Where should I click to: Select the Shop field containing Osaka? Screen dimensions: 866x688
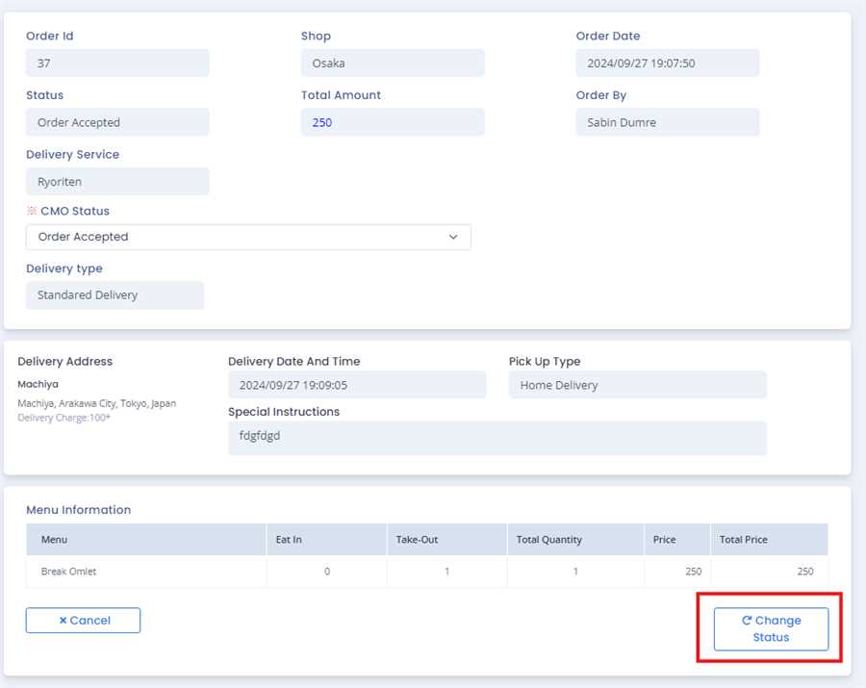point(393,64)
